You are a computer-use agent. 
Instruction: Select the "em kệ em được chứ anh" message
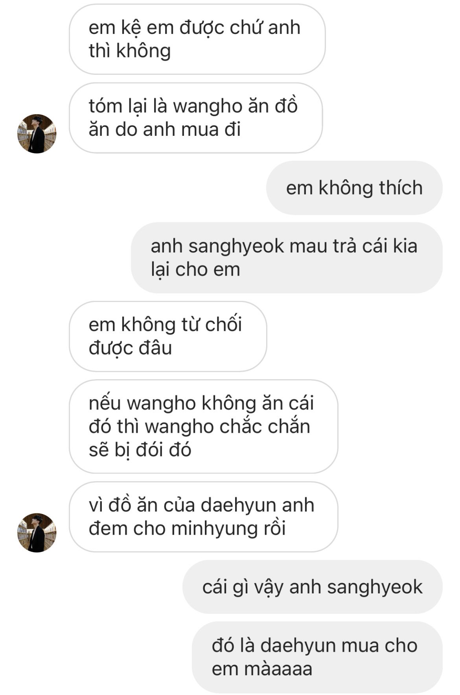197,39
